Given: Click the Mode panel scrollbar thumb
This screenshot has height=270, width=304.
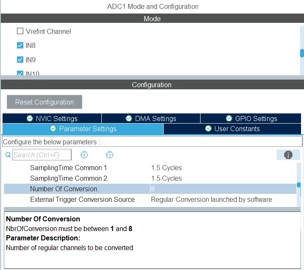Looking at the screenshot, I should point(302,53).
